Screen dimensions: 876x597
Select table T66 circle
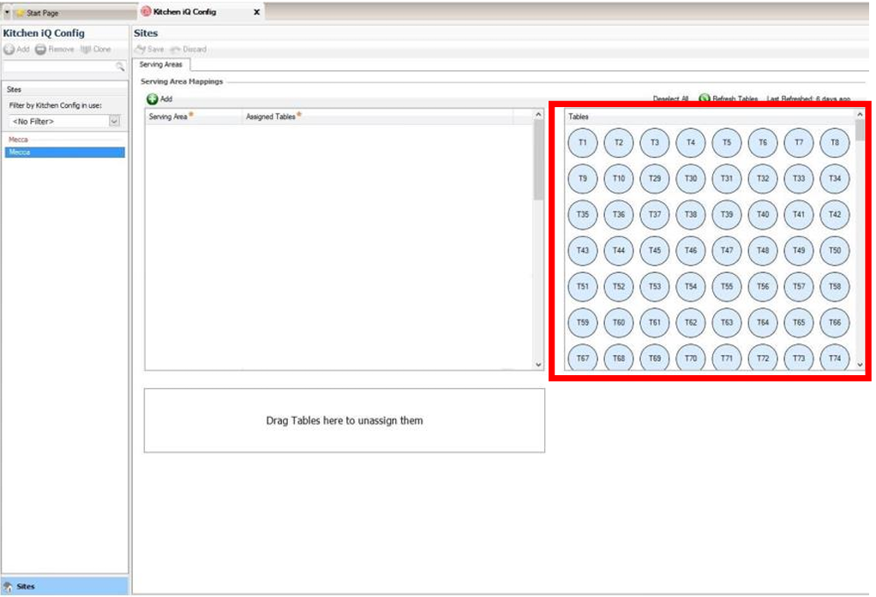[x=835, y=322]
